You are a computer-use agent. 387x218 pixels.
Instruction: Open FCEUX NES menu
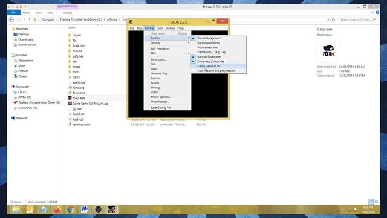click(x=140, y=28)
